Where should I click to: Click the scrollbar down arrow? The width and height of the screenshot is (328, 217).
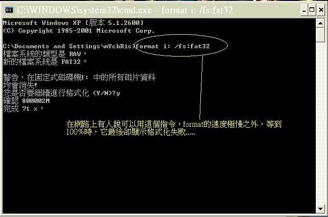click(x=320, y=209)
